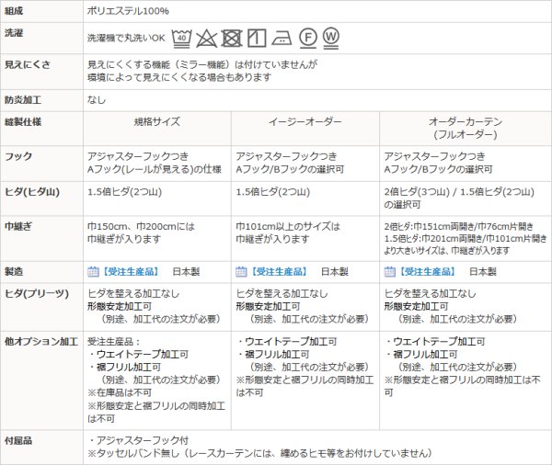Click the ポリエステル100% composition text

point(128,9)
